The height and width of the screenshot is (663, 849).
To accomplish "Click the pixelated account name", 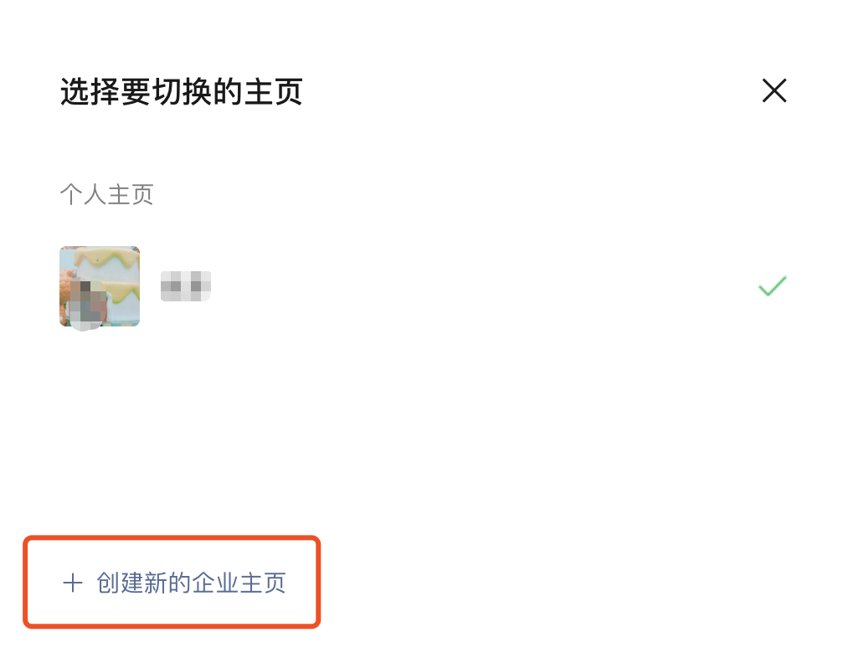I will (x=186, y=285).
